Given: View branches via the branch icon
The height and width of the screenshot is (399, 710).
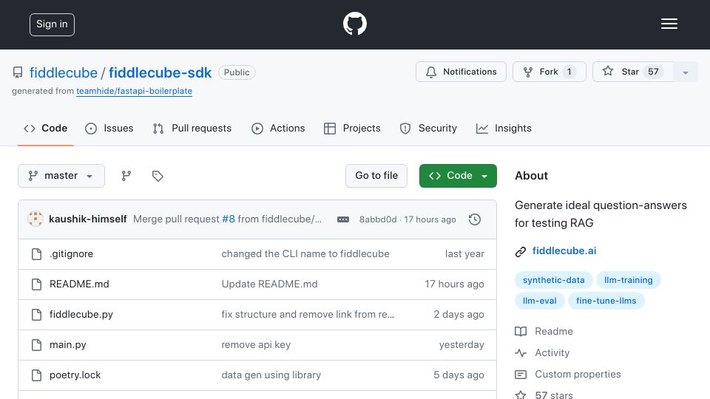Looking at the screenshot, I should (x=126, y=176).
